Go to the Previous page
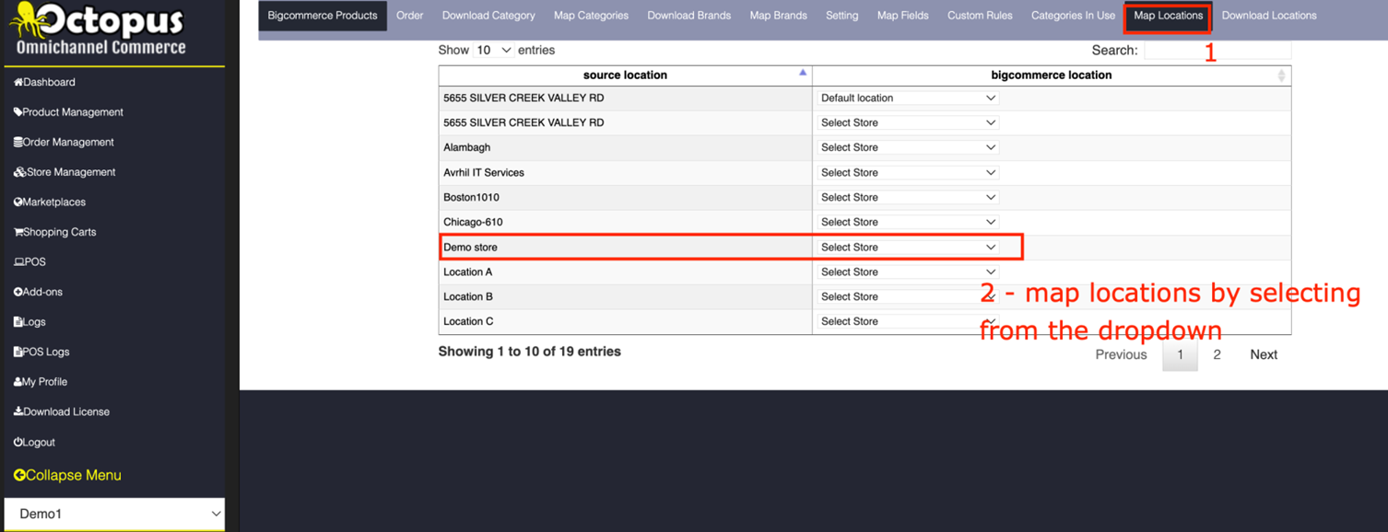The width and height of the screenshot is (1388, 532). point(1121,354)
